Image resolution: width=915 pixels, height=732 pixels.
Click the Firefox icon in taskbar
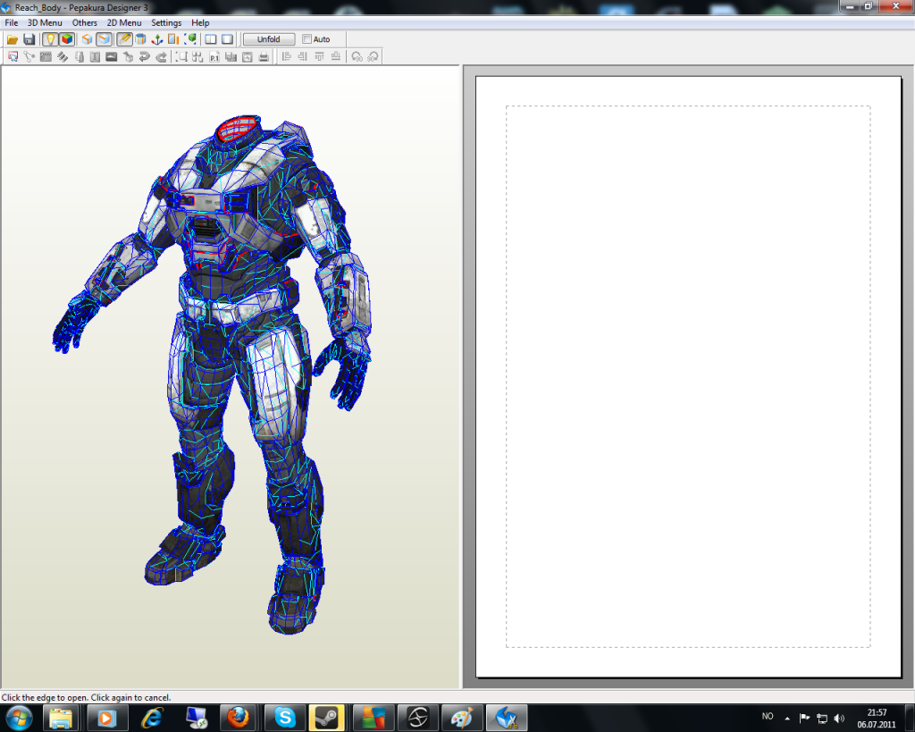tap(238, 717)
